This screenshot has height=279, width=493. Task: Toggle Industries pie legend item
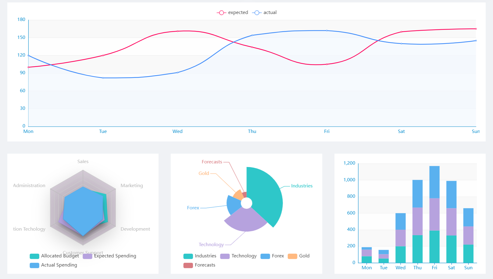[200, 256]
